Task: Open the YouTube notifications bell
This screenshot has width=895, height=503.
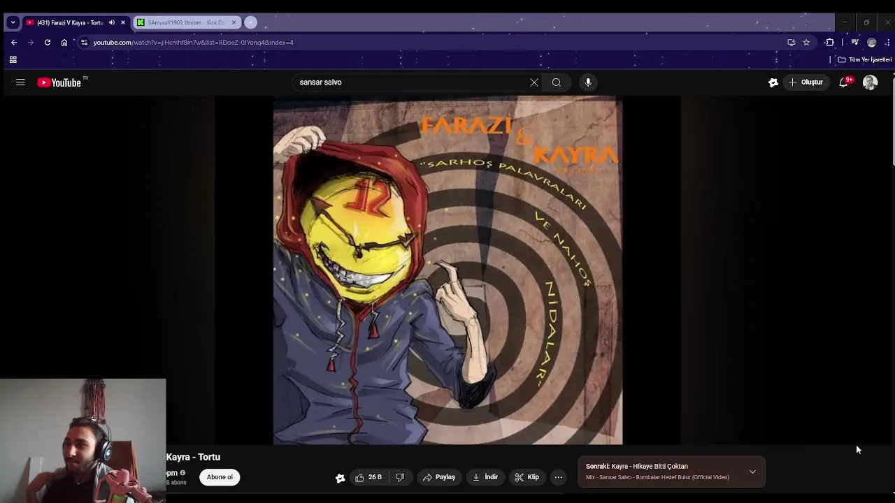Action: tap(844, 82)
